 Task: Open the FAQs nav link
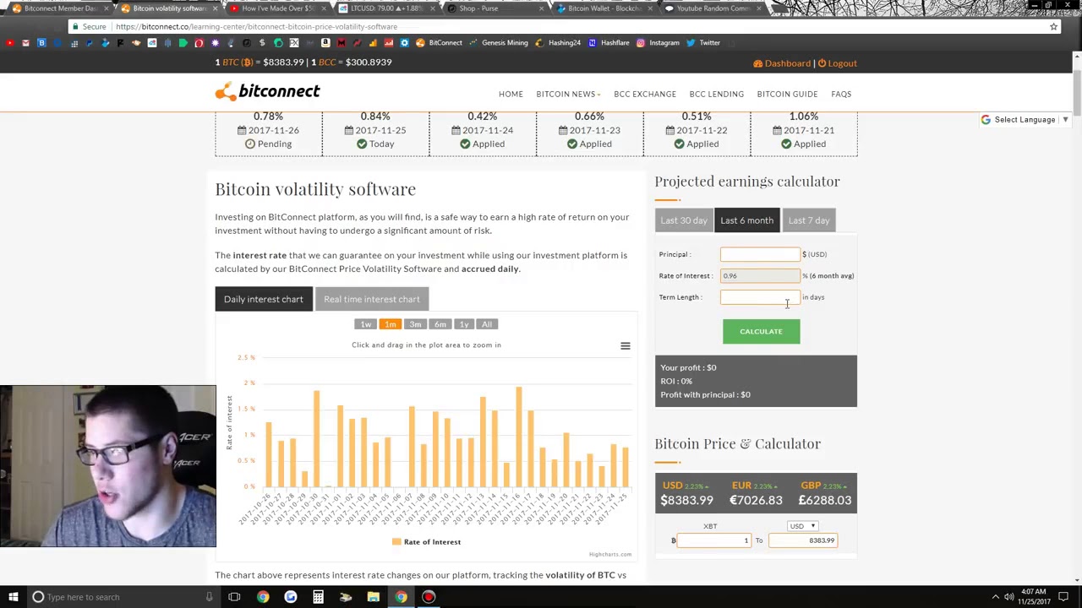pos(841,95)
